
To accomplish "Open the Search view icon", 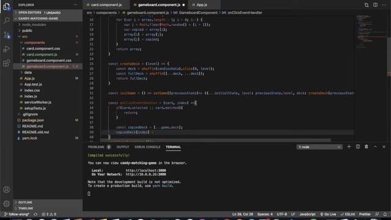I will (7, 20).
